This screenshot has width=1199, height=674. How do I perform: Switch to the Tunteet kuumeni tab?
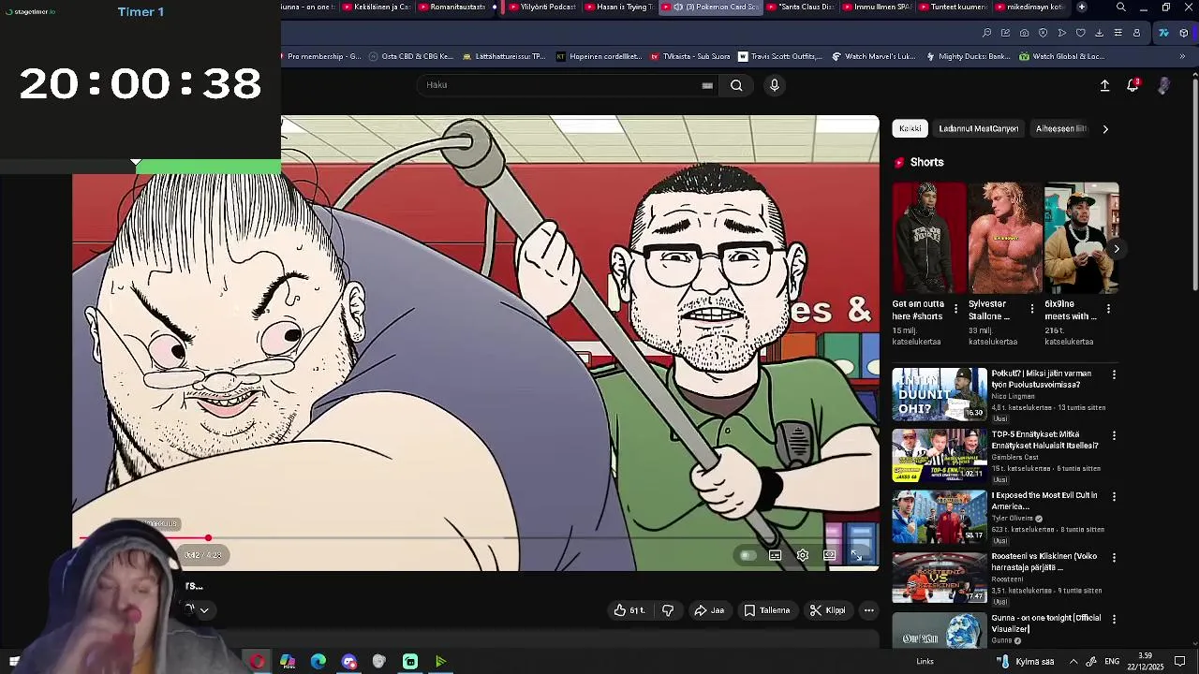tap(953, 7)
